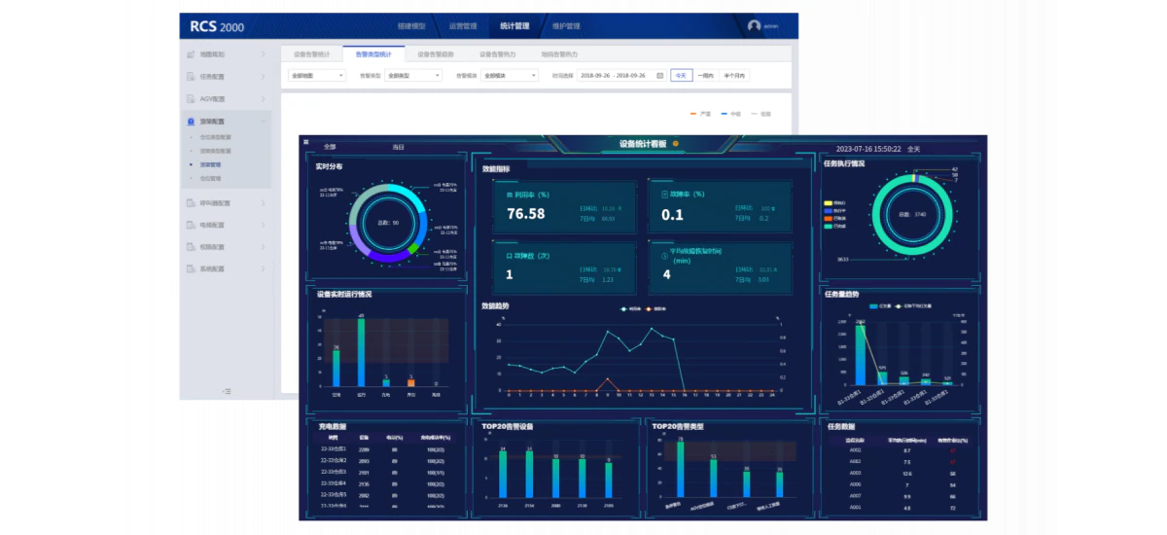Toggle the 低级 gray legend item
1167x535 pixels.
click(x=761, y=114)
